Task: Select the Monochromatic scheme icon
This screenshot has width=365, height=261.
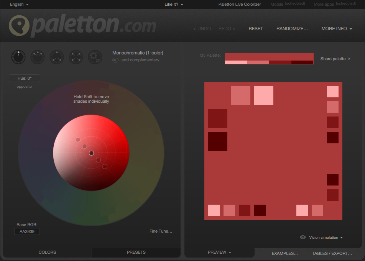Action: point(18,57)
